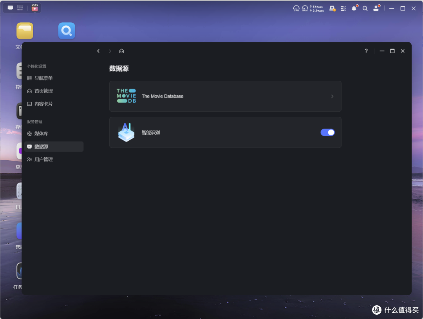This screenshot has height=319, width=423.
Task: Open the external device icon in tray
Action: pyautogui.click(x=333, y=8)
